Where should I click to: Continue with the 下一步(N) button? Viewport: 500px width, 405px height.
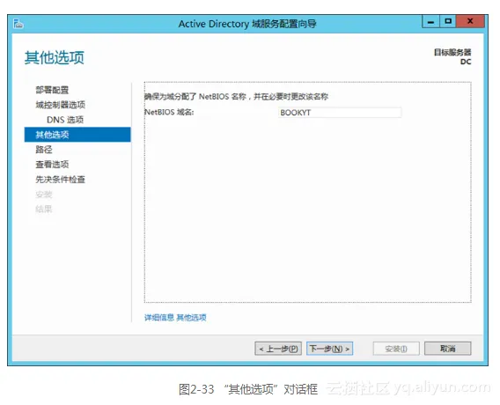pos(330,349)
